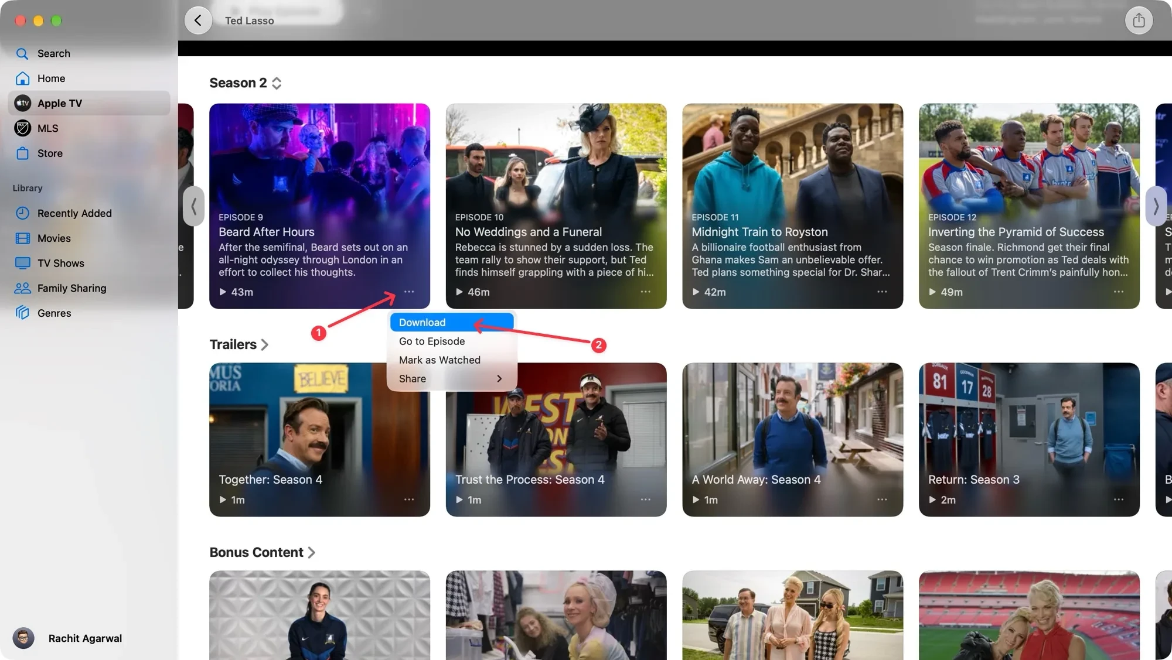This screenshot has height=660, width=1172.
Task: Click the Ted Lasso title in toolbar
Action: (x=250, y=20)
